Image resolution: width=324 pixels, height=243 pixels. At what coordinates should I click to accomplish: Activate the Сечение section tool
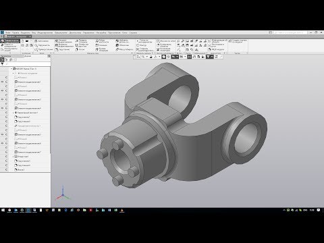click(101, 45)
